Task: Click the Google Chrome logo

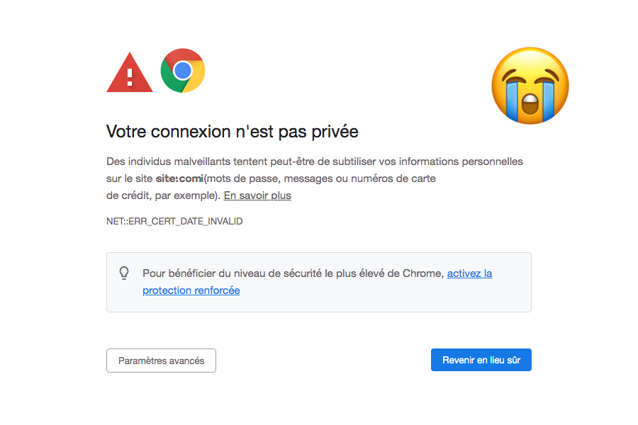Action: point(183,71)
